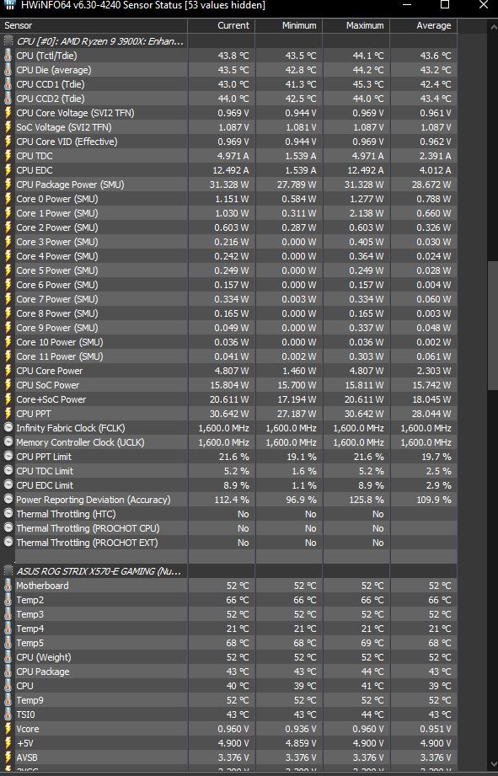The width and height of the screenshot is (498, 776).
Task: Click the Average column header
Action: coord(423,26)
